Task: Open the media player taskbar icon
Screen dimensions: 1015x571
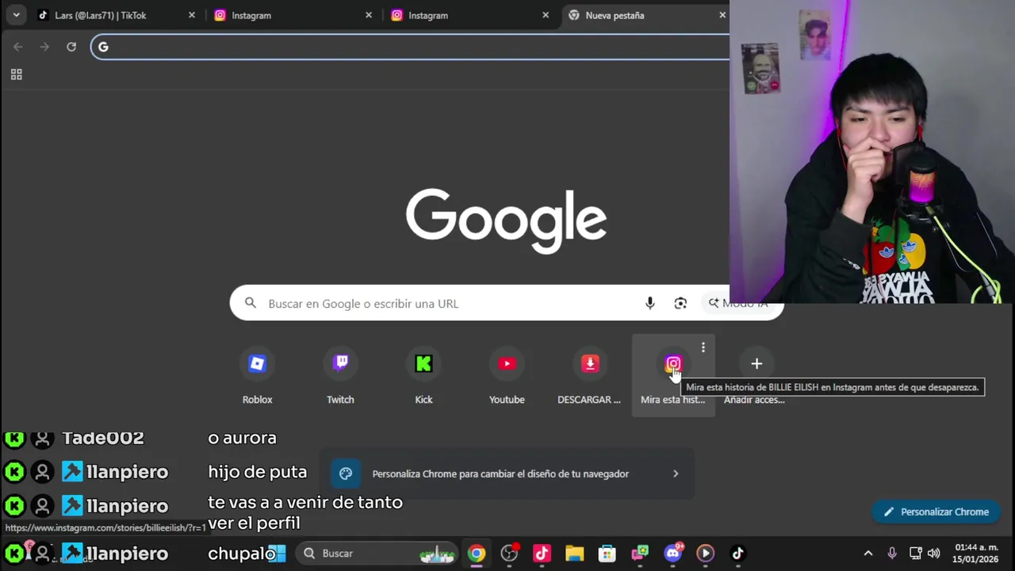Action: (x=705, y=554)
